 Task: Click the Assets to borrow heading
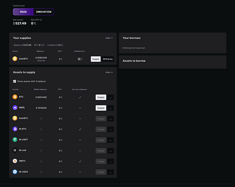(134, 61)
